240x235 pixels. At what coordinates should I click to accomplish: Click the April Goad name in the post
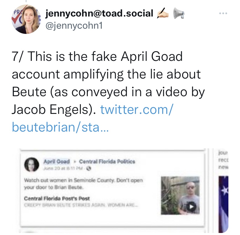(57, 161)
